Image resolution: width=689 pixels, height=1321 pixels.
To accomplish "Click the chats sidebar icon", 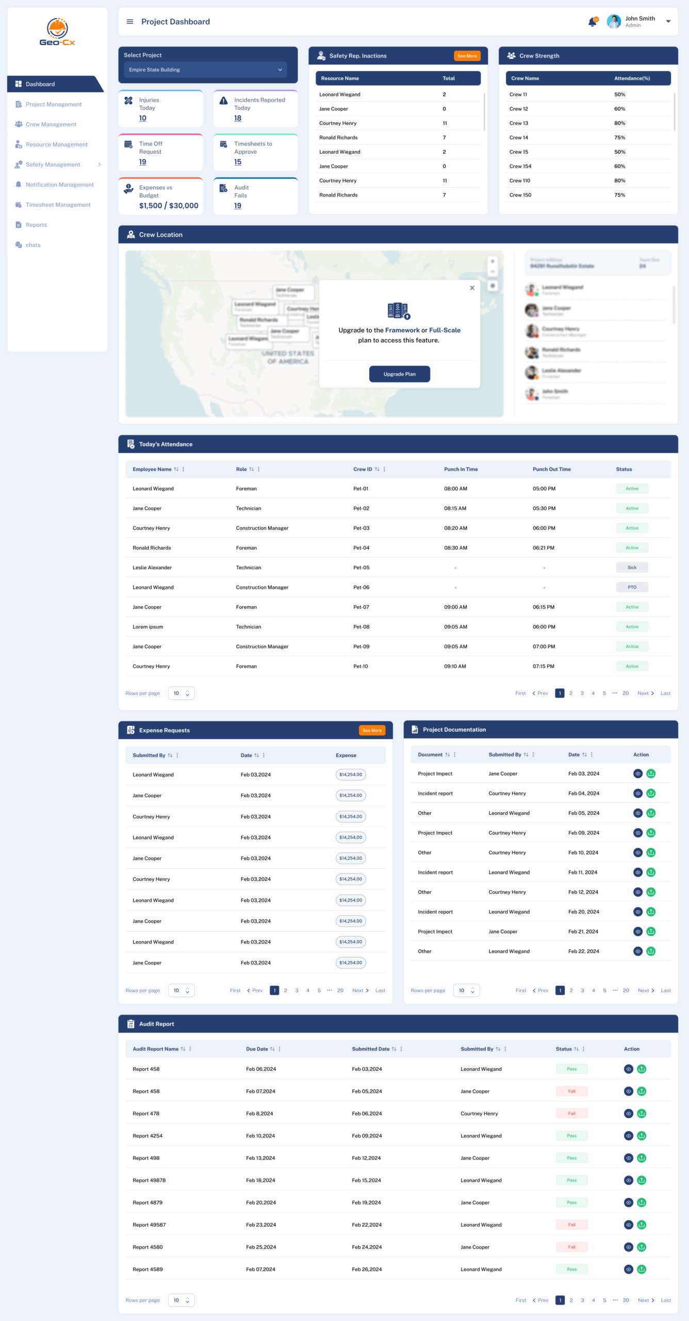I will pyautogui.click(x=19, y=245).
